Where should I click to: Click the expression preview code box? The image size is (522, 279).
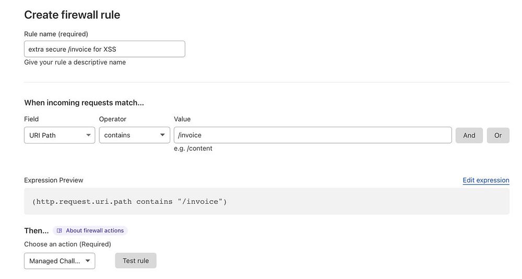pos(266,201)
